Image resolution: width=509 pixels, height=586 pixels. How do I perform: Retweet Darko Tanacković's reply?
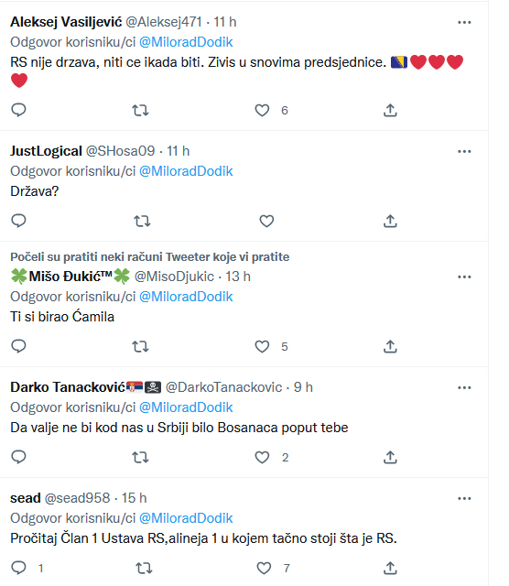140,457
